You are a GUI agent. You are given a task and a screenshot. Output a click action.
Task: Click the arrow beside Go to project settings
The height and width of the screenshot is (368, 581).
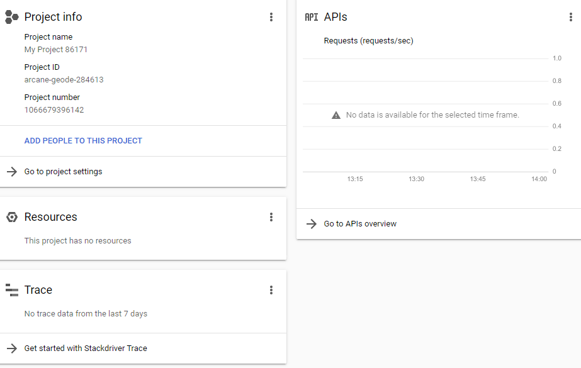(11, 171)
